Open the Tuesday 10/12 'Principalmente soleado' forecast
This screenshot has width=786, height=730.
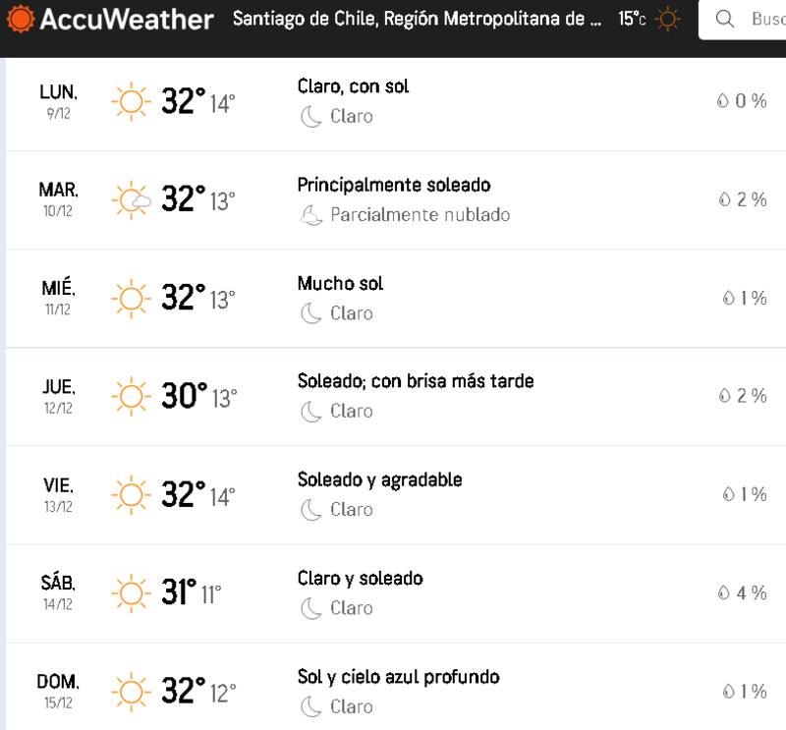click(x=393, y=185)
